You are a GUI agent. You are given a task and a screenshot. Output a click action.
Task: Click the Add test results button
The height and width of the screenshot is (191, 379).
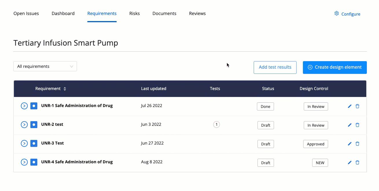(275, 67)
